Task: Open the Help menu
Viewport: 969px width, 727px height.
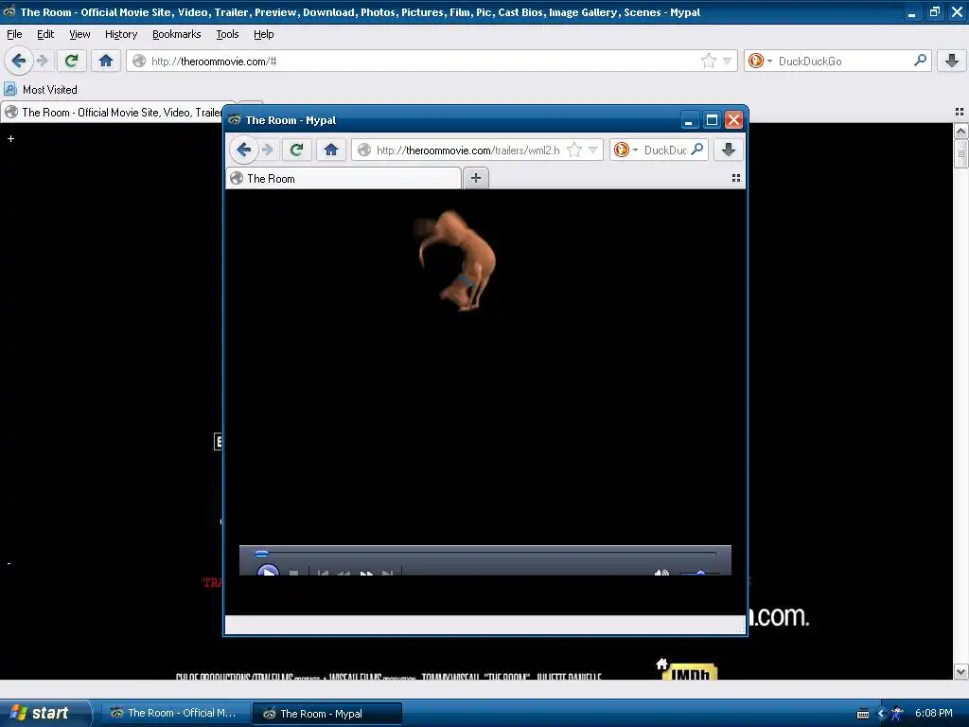Action: coord(263,34)
